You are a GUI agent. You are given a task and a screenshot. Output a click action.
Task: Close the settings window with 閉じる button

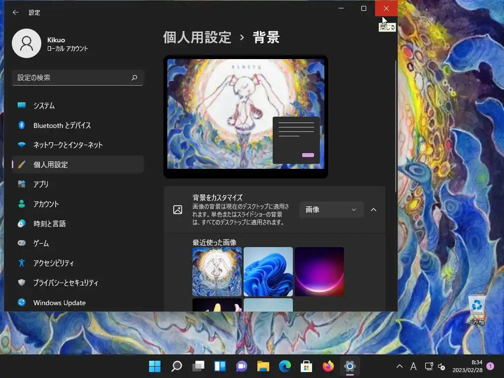click(x=386, y=8)
